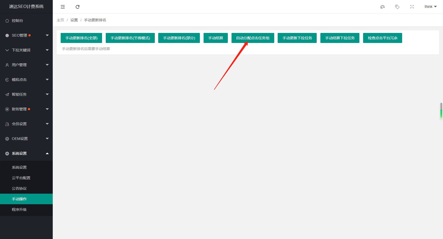The height and width of the screenshot is (239, 443).
Task: Open the theme palette icon
Action: [382, 7]
